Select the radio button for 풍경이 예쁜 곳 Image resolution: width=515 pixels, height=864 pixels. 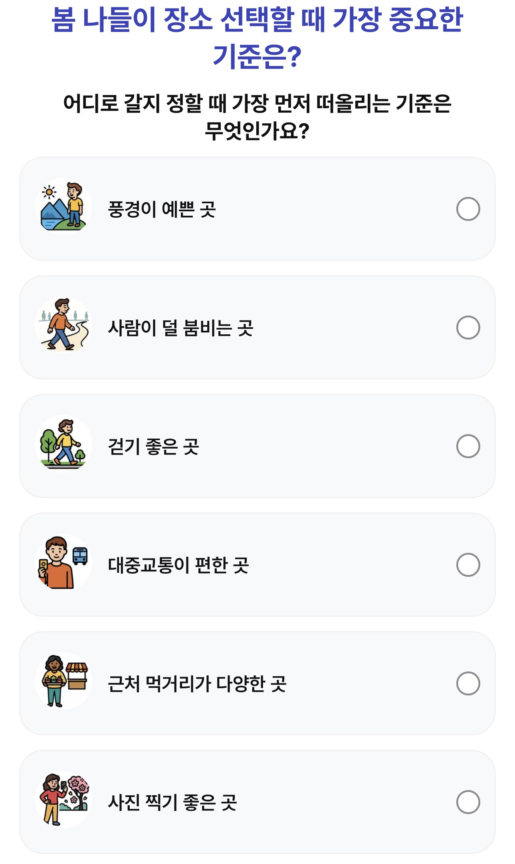point(468,209)
